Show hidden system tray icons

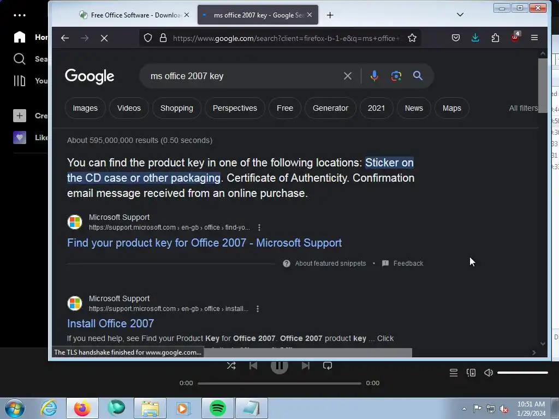[464, 409]
